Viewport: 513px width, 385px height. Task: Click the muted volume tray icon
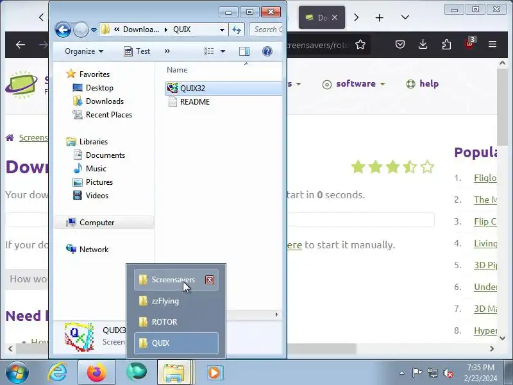[x=448, y=373]
